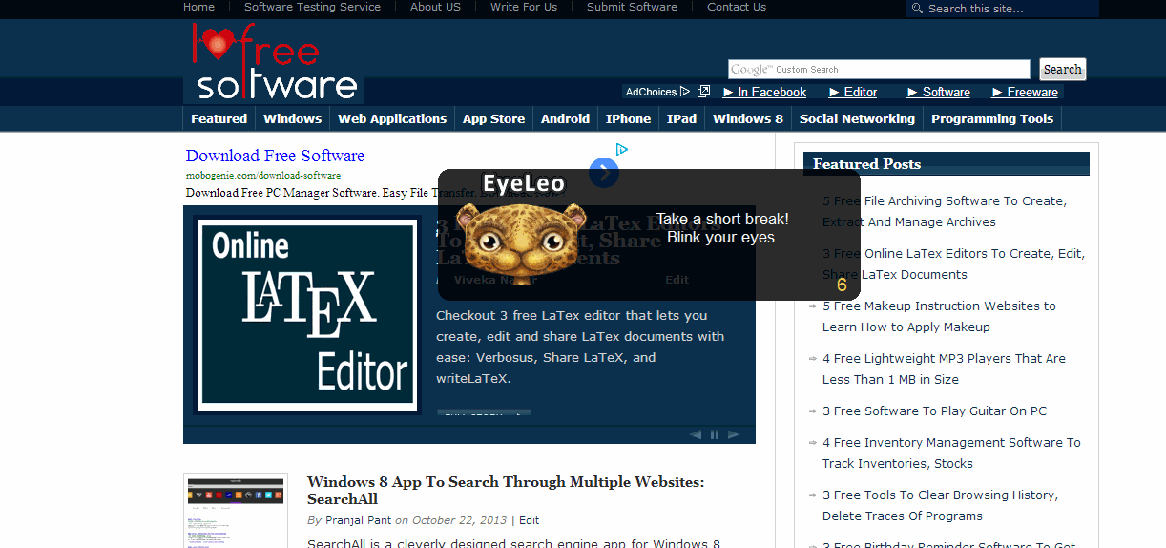This screenshot has height=548, width=1166.
Task: Open the Freeware ad link
Action: 1025,92
